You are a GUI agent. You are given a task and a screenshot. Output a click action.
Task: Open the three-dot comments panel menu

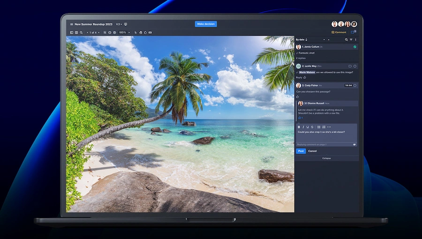[x=355, y=40]
